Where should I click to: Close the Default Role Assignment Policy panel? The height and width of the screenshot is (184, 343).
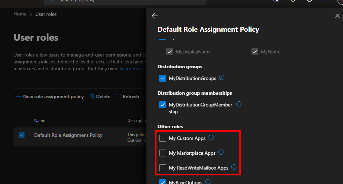point(337,16)
